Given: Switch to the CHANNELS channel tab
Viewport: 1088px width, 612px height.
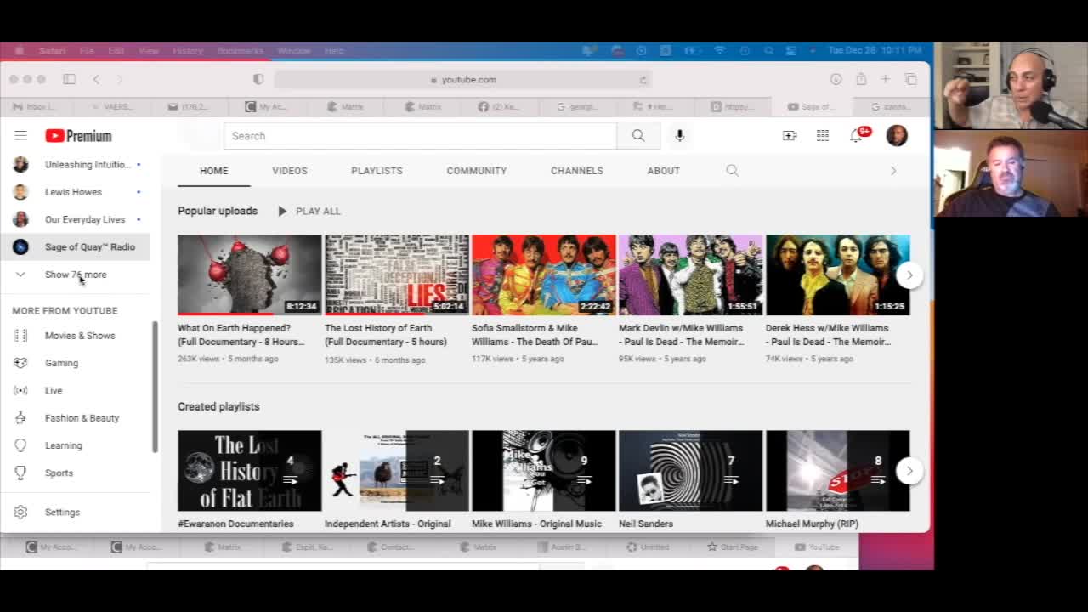Looking at the screenshot, I should [x=577, y=171].
